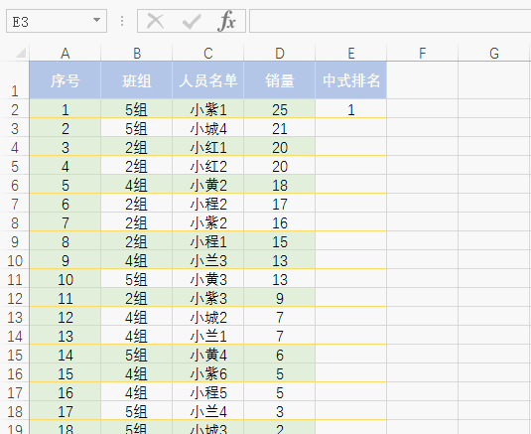Image resolution: width=531 pixels, height=434 pixels.
Task: Select column C header
Action: coord(207,54)
